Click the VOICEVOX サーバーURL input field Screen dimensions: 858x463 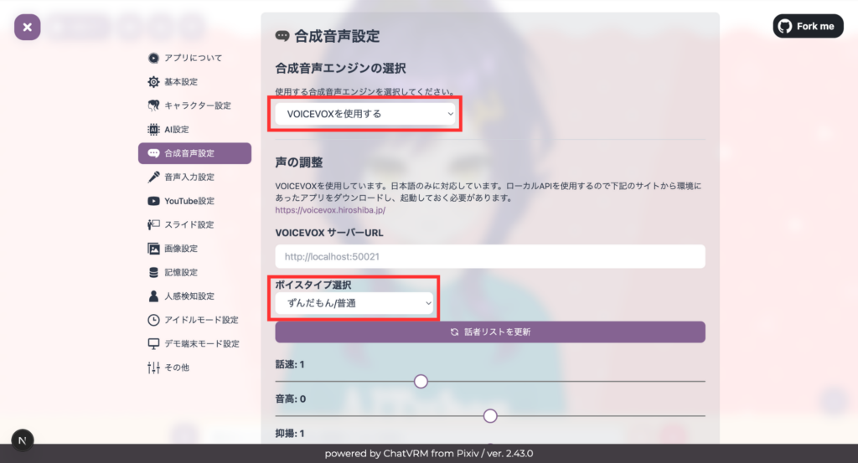click(x=489, y=256)
